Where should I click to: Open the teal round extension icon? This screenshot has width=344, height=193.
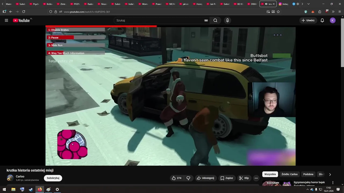click(306, 12)
